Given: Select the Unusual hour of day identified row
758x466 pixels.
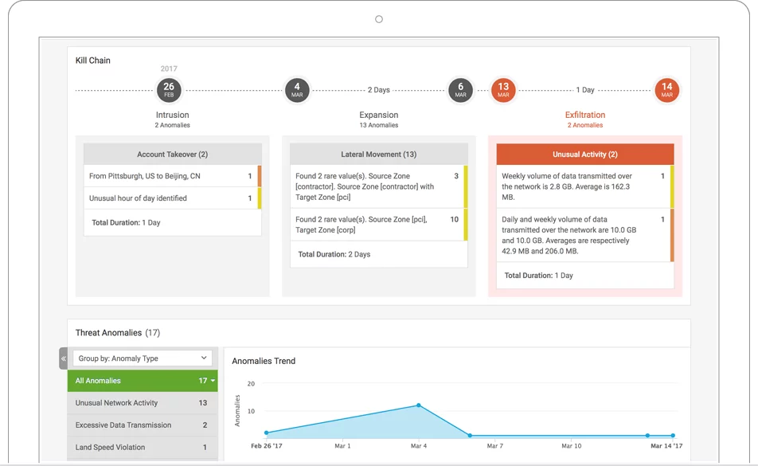Looking at the screenshot, I should [167, 198].
